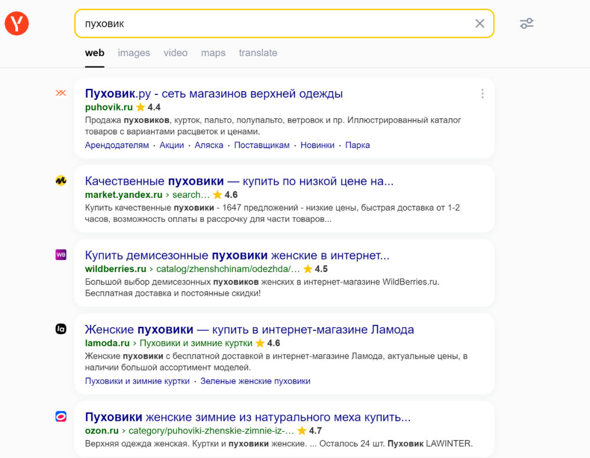Clear the search field with X icon
Viewport: 590px width, 458px height.
(480, 23)
